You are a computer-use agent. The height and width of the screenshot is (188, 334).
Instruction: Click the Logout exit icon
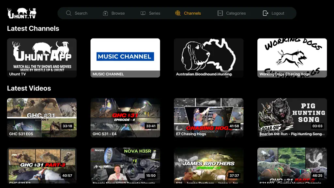[x=266, y=13]
